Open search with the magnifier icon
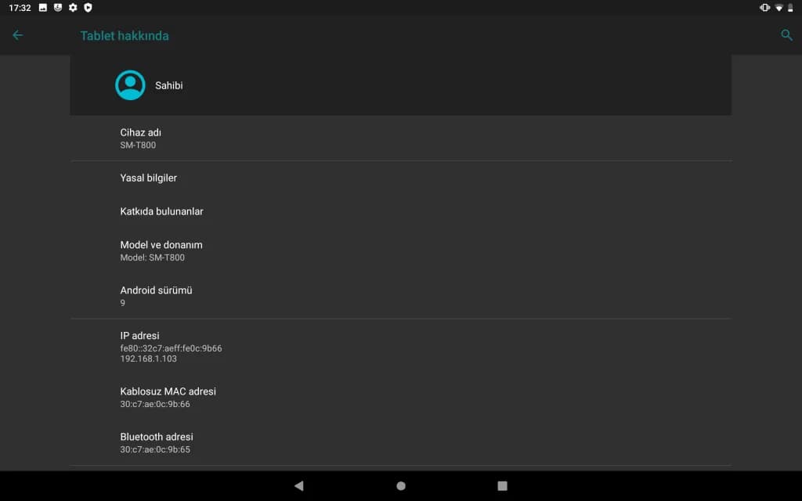This screenshot has height=501, width=802. pos(786,35)
